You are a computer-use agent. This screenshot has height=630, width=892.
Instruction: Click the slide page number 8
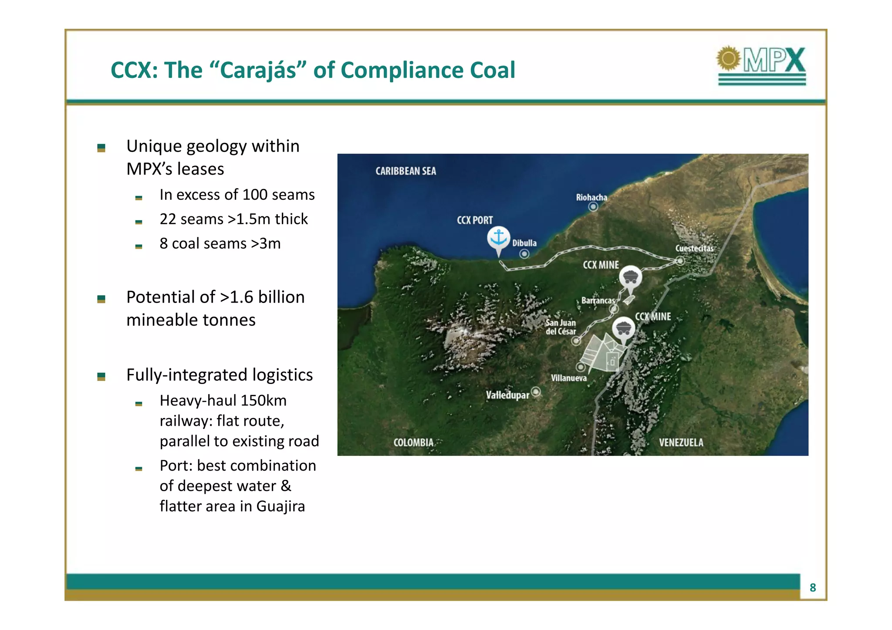pos(813,588)
